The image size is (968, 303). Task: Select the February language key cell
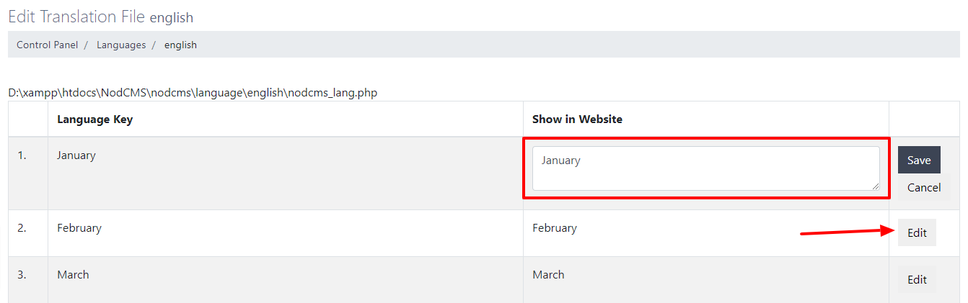point(79,228)
